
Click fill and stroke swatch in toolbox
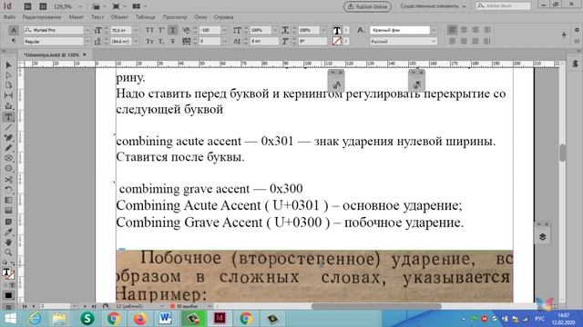coord(8,273)
